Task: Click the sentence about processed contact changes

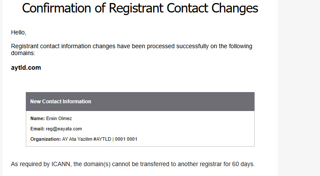Action: click(x=132, y=49)
